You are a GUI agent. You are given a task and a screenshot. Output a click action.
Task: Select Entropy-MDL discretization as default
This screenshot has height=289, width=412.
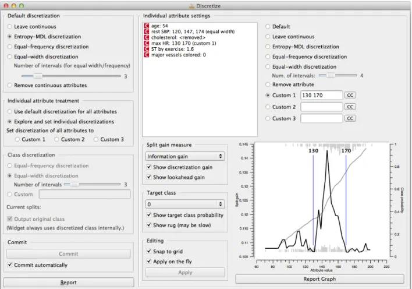pos(10,36)
